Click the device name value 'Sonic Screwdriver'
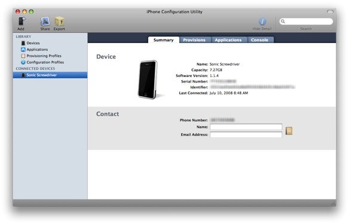The width and height of the screenshot is (349, 224). pyautogui.click(x=225, y=64)
